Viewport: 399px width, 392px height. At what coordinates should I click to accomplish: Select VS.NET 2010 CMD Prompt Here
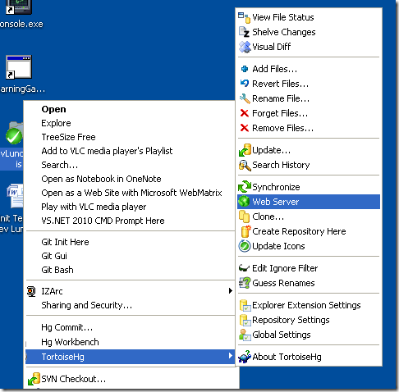click(x=103, y=221)
